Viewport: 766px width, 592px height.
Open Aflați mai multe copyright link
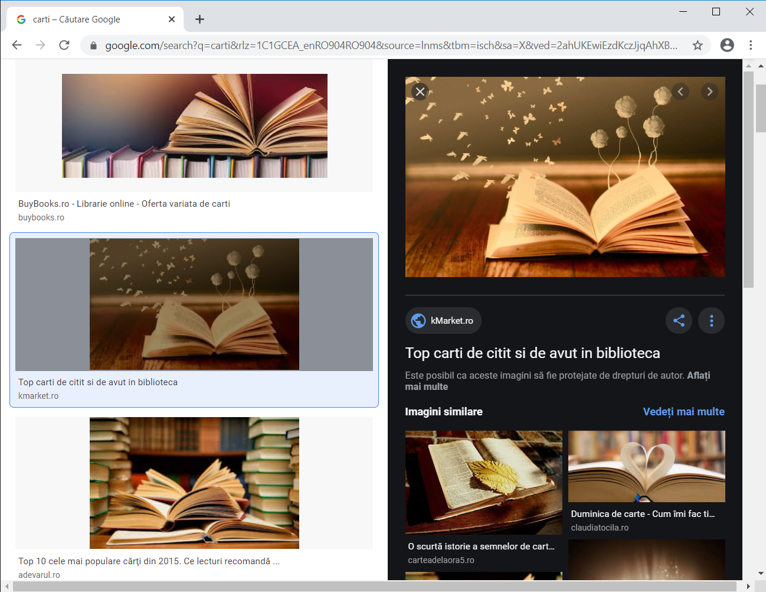(698, 376)
